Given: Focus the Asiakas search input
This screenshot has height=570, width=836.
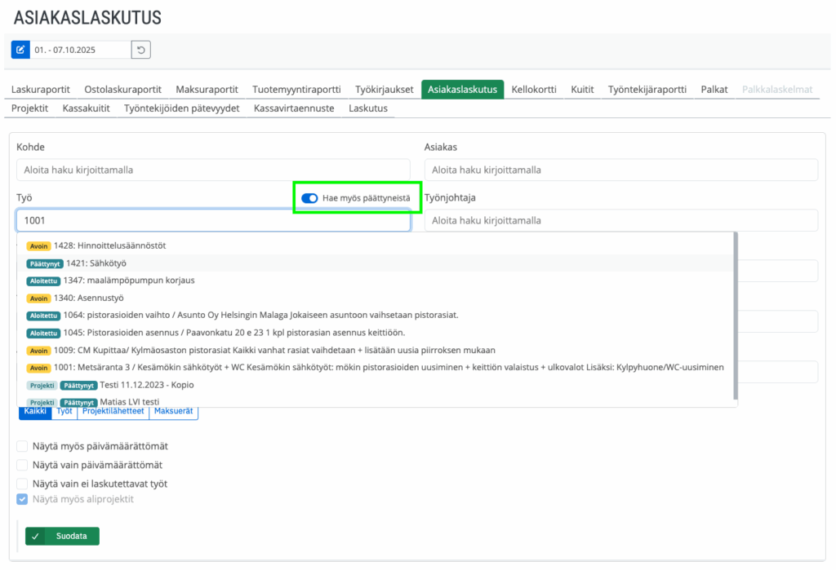Looking at the screenshot, I should click(620, 170).
